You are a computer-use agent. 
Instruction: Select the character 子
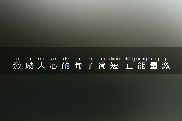[90, 65]
